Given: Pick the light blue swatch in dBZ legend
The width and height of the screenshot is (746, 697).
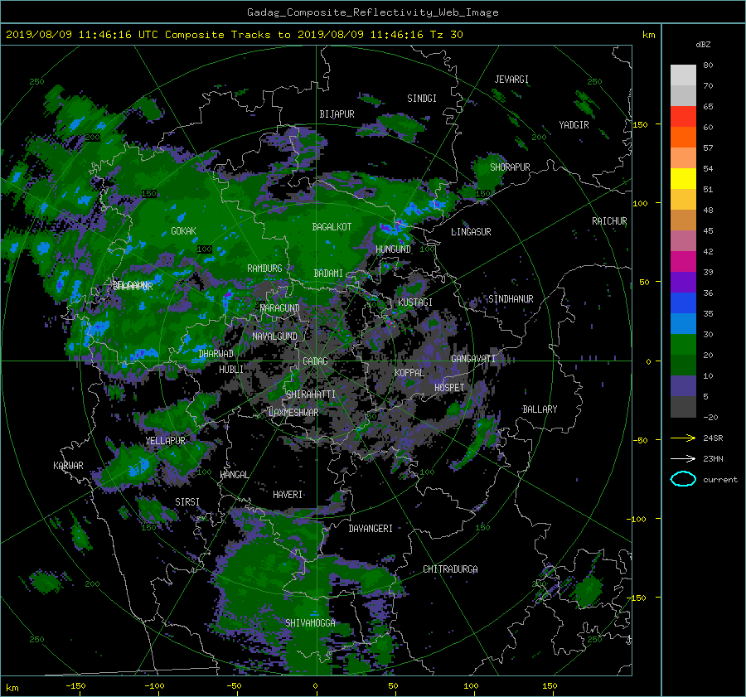Looking at the screenshot, I should click(x=683, y=323).
